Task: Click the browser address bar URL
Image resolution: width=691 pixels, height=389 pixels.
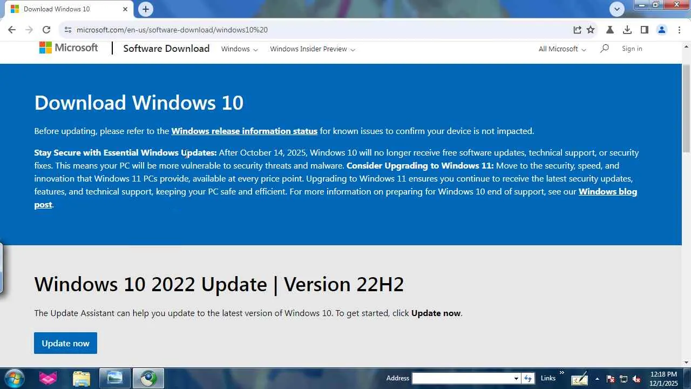Action: tap(172, 30)
